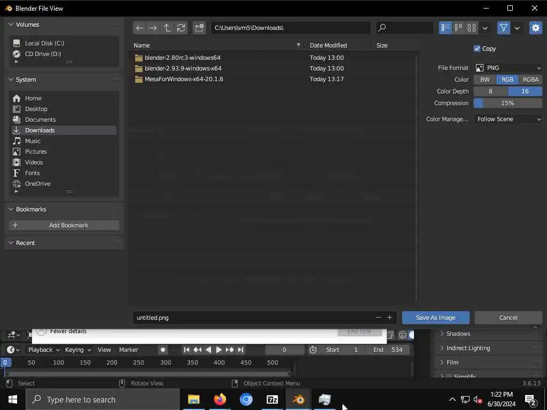
Task: Uncheck the Copy checkbox
Action: [x=477, y=49]
